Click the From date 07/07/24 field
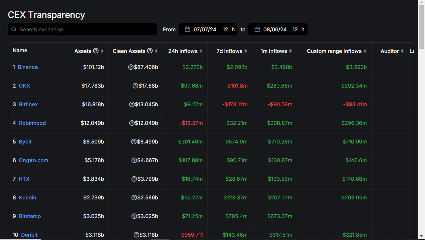The height and width of the screenshot is (240, 425). [205, 29]
